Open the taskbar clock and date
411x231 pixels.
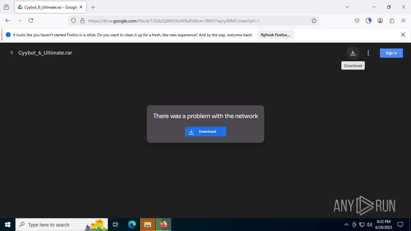384,225
